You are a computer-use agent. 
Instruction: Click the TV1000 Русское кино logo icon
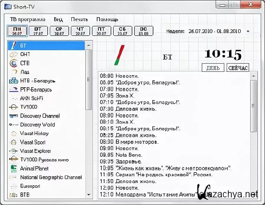(x=14, y=159)
